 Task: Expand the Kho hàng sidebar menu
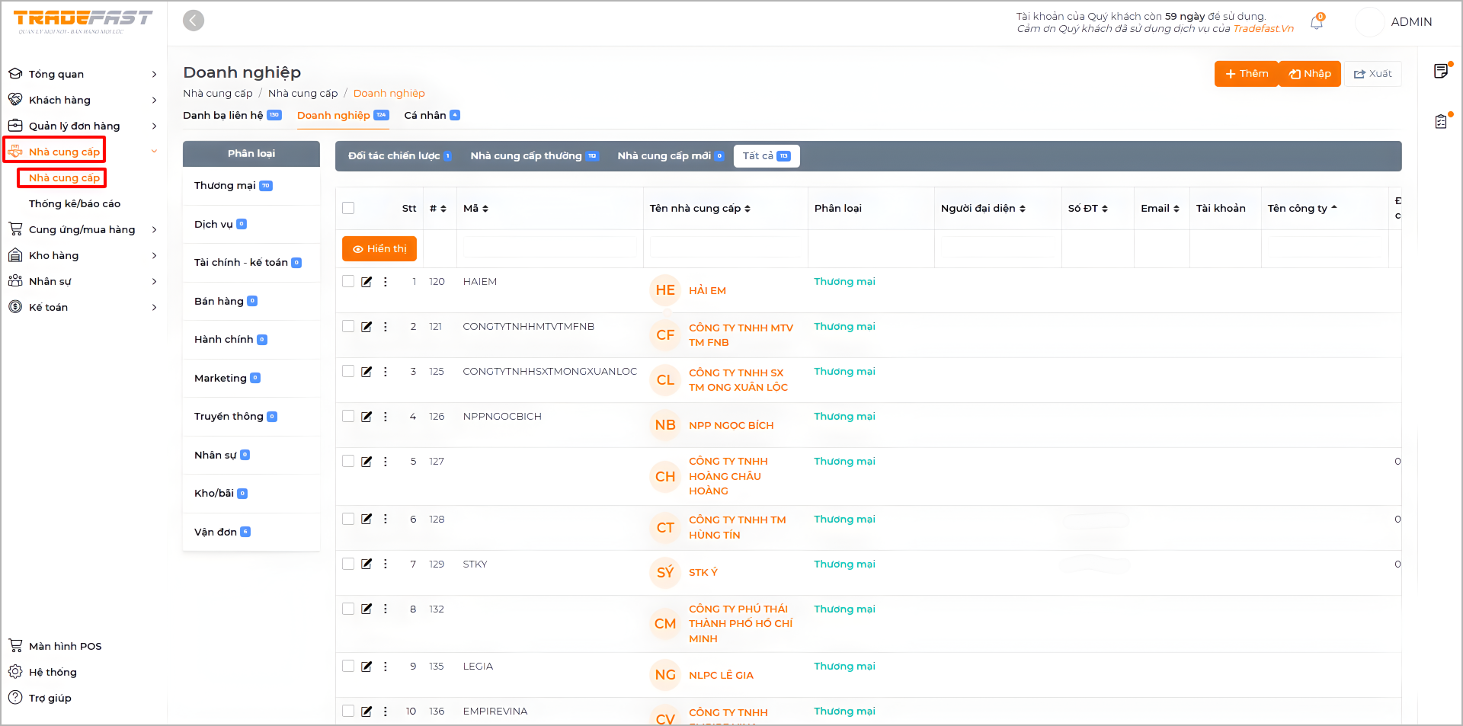click(x=82, y=255)
